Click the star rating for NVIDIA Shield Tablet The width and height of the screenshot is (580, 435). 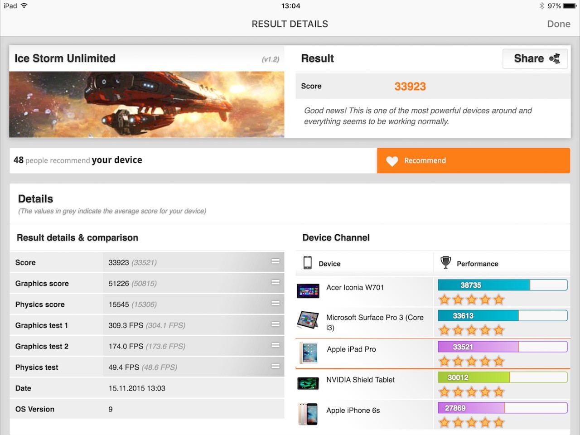[x=471, y=392]
